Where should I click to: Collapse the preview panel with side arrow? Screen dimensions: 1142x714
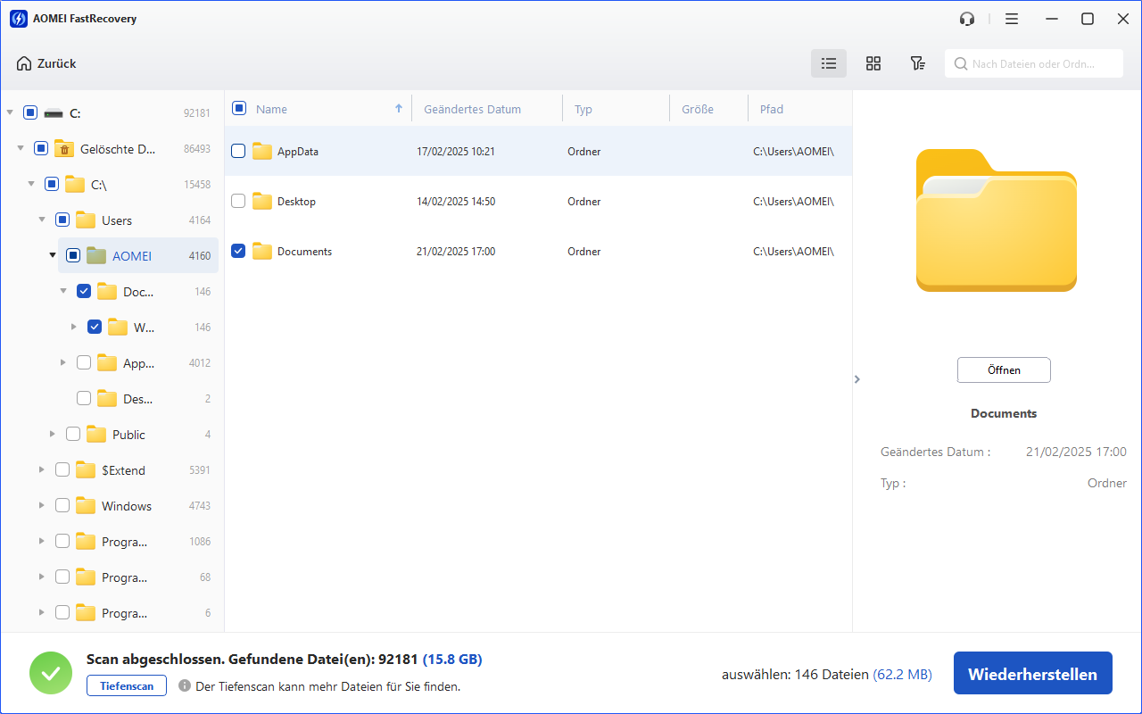[x=857, y=379]
